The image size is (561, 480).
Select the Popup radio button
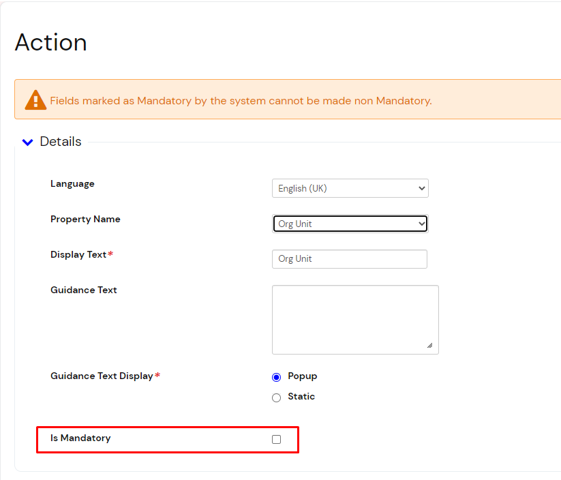(276, 377)
